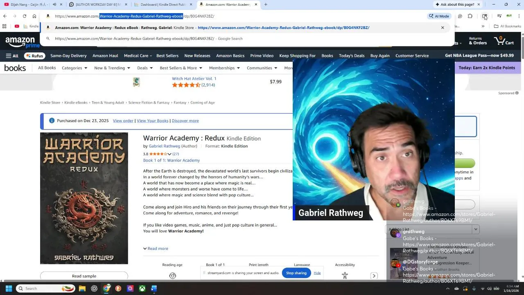524x295 pixels.
Task: Expand star rating breakdown chevron
Action: pos(169,154)
